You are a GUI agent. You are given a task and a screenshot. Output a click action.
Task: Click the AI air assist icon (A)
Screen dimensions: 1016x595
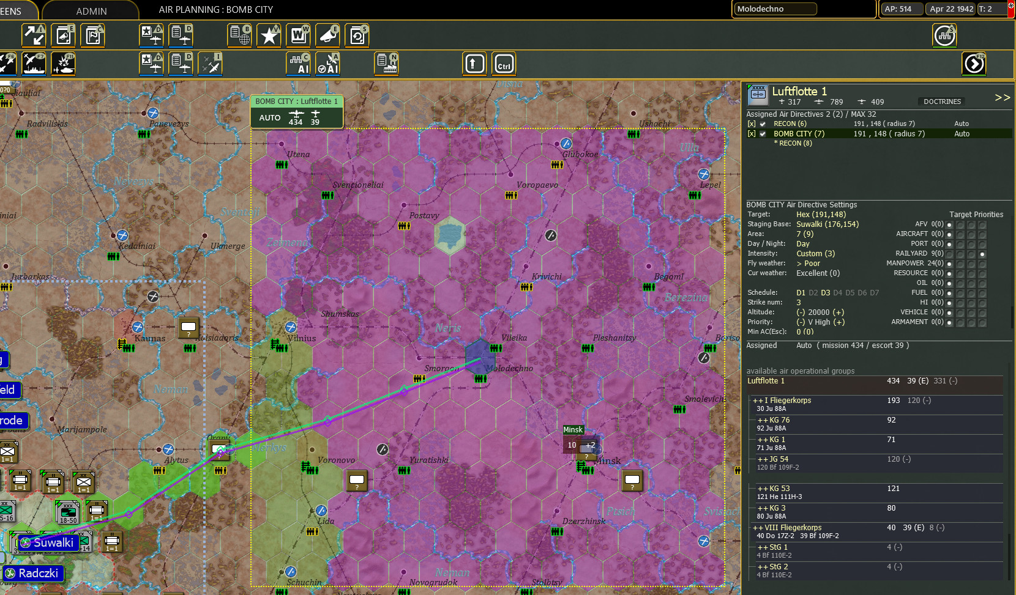(327, 64)
